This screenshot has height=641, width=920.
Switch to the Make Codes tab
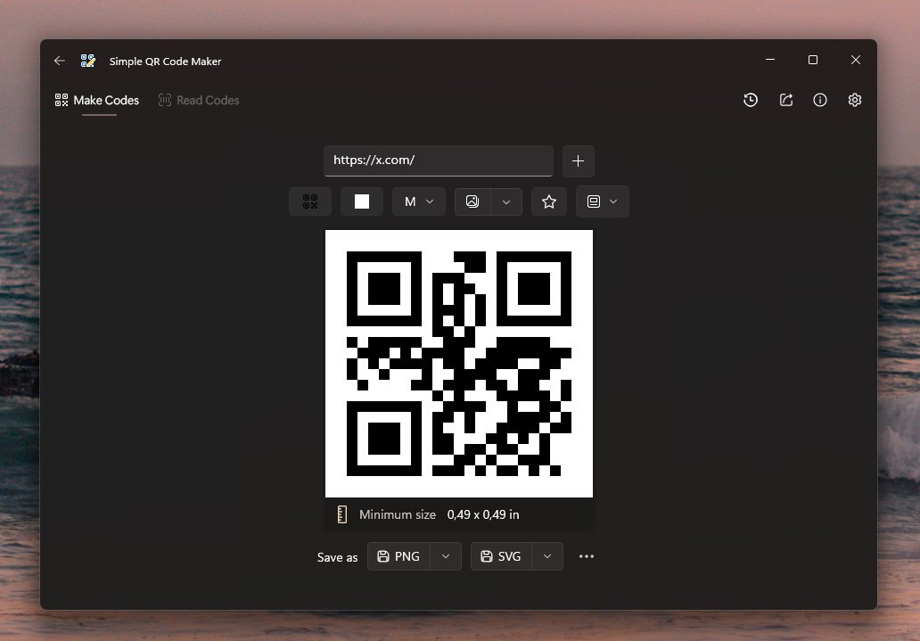(x=97, y=101)
